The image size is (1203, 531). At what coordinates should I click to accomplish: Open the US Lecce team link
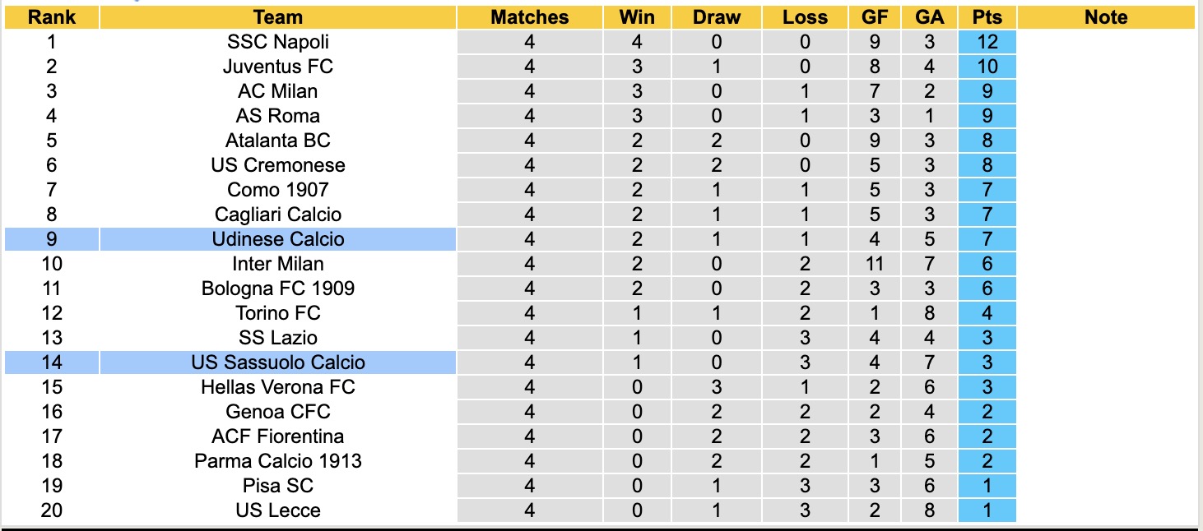click(x=278, y=510)
